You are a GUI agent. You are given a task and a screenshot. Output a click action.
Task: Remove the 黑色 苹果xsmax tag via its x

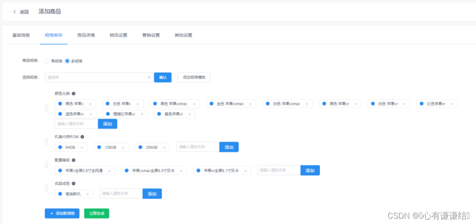click(x=194, y=104)
